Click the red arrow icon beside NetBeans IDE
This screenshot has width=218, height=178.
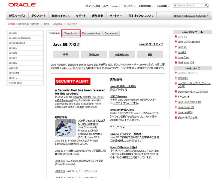tap(176, 62)
